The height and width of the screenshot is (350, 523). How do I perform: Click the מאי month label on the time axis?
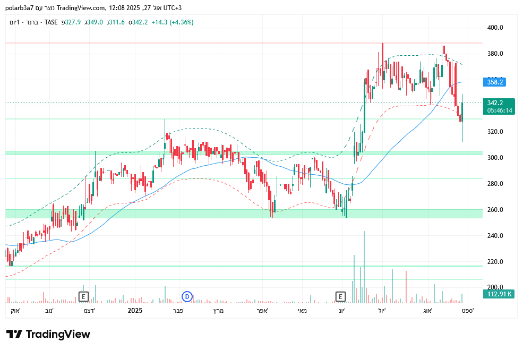pos(302,311)
